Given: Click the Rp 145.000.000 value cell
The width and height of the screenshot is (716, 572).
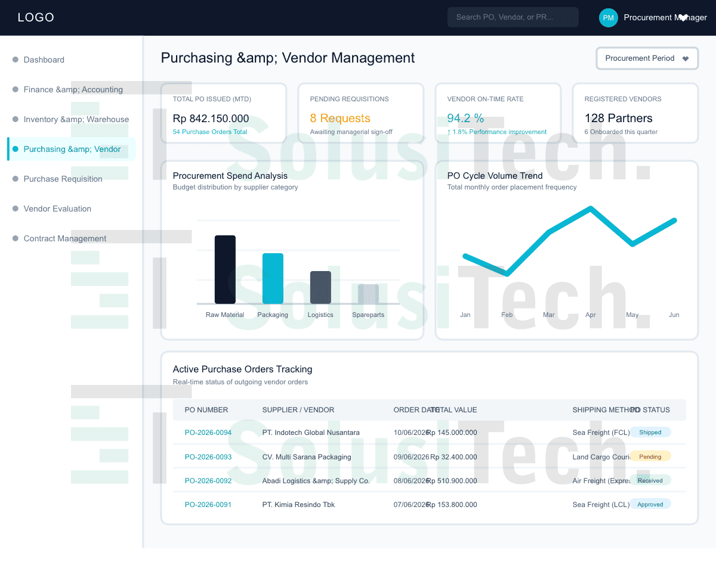Looking at the screenshot, I should (452, 433).
